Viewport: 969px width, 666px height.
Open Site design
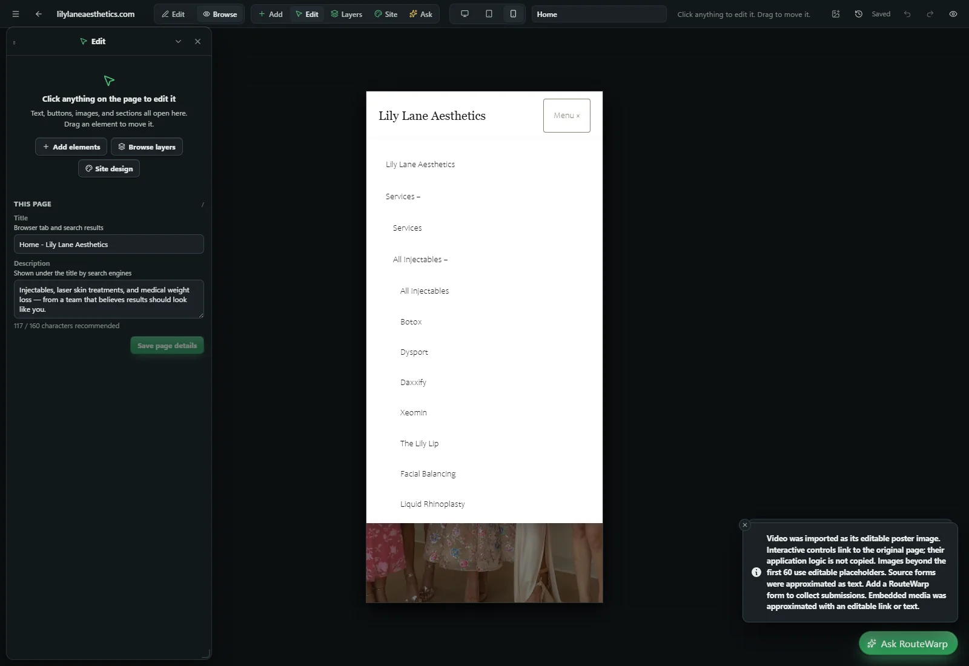click(109, 168)
